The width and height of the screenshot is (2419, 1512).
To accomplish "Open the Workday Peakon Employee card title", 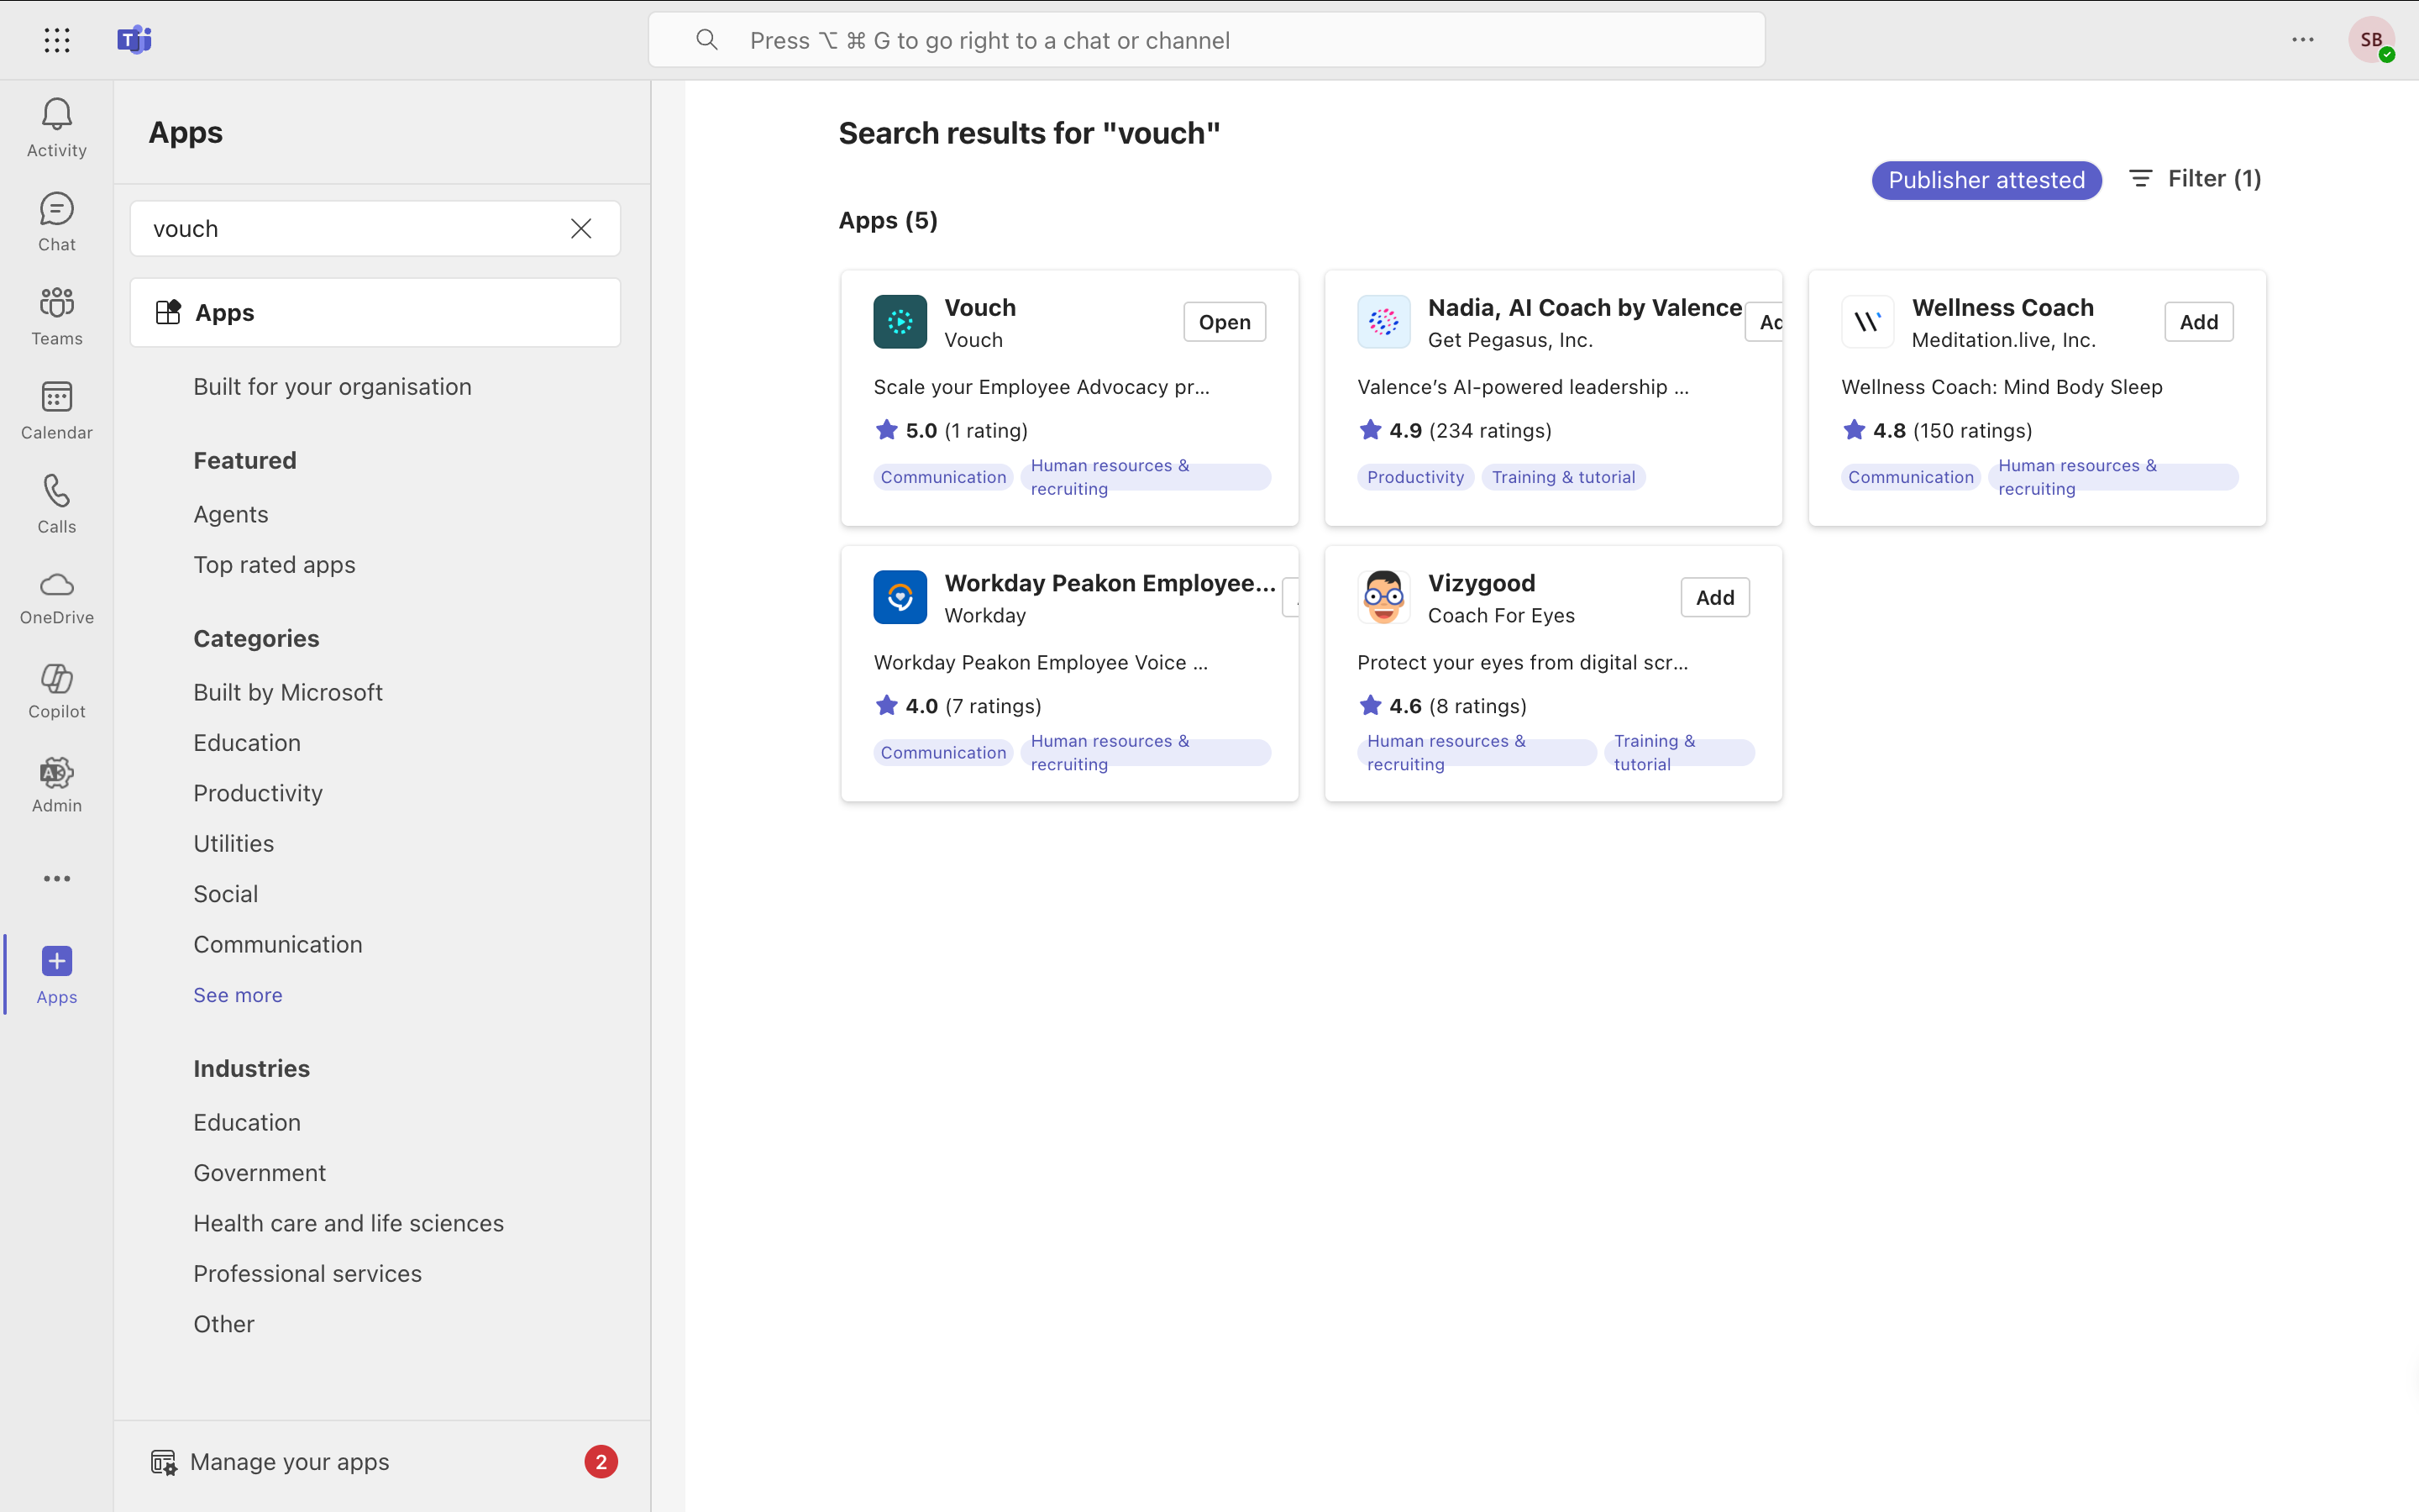I will pos(1110,583).
